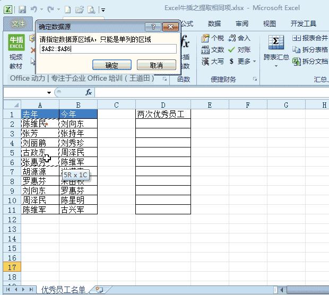Image resolution: width=329 pixels, height=295 pixels.
Task: Select column A header
Action: click(40, 105)
